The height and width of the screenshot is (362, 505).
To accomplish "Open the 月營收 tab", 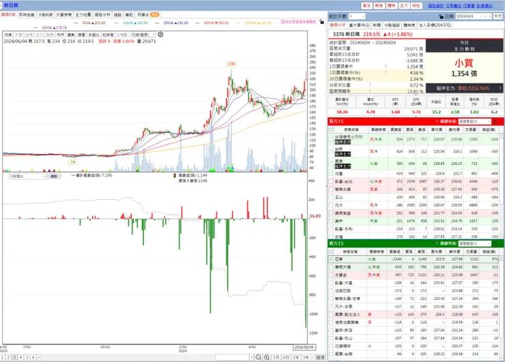I will point(147,15).
